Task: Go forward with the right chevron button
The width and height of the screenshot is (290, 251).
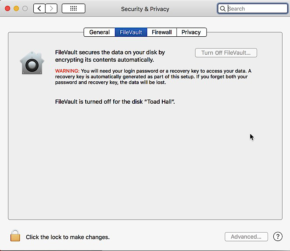Action: point(51,8)
